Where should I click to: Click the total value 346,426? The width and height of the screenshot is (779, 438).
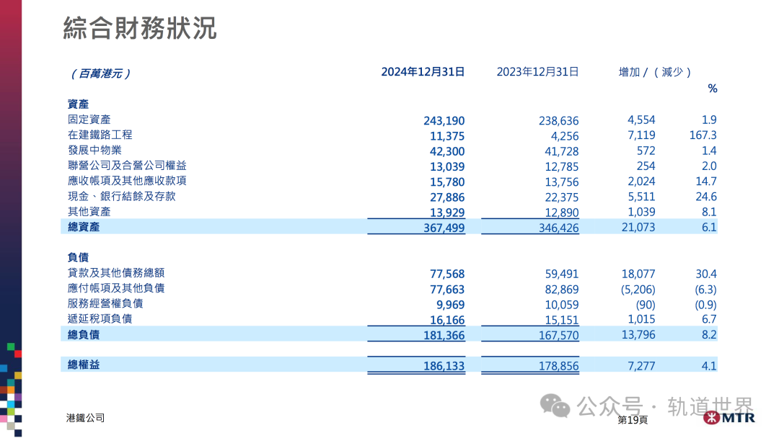[x=558, y=228]
